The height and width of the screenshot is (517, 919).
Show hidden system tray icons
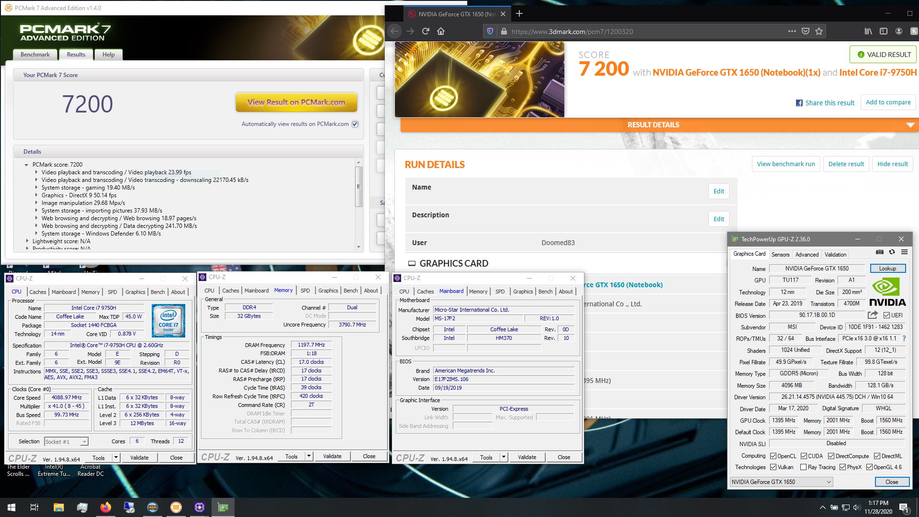click(822, 507)
